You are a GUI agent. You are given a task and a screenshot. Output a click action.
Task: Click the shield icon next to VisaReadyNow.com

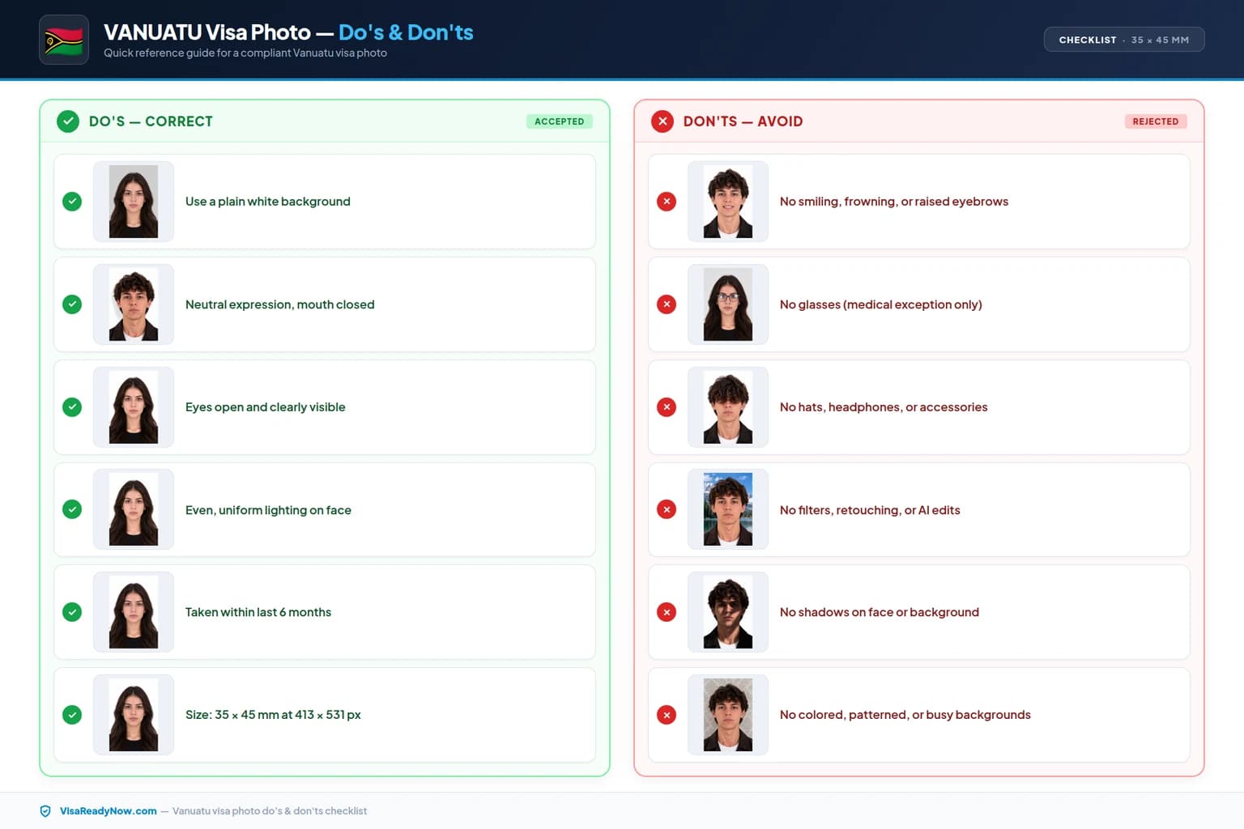point(45,811)
